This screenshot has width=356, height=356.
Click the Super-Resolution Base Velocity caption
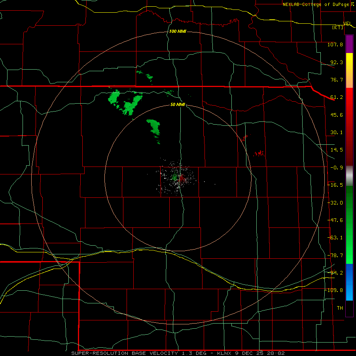tap(178, 353)
